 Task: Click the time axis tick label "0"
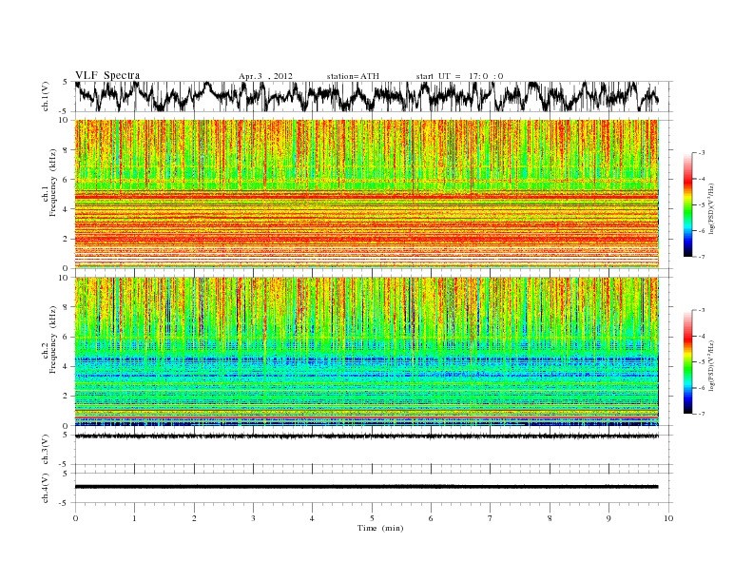75,518
